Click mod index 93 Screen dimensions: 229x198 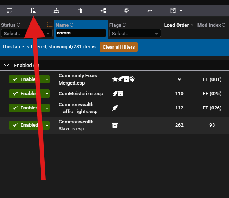pyautogui.click(x=212, y=125)
